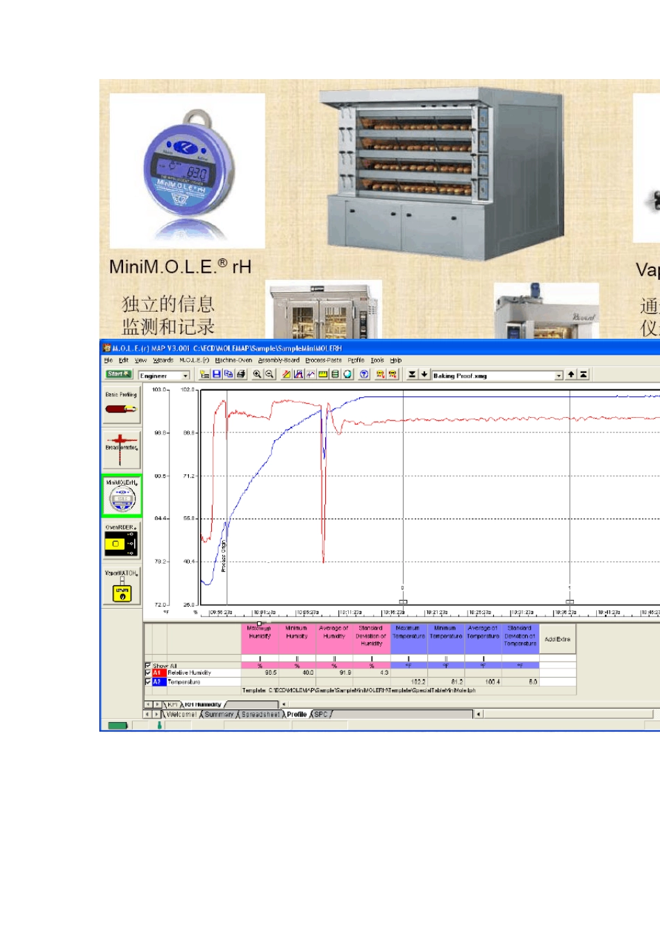Open the Process-Paste menu
The image size is (660, 933).
pos(324,360)
